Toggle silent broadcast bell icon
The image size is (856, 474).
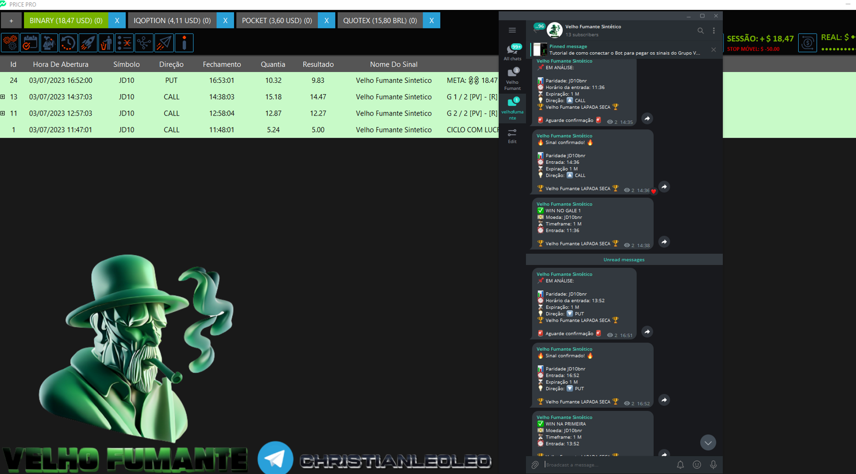680,465
